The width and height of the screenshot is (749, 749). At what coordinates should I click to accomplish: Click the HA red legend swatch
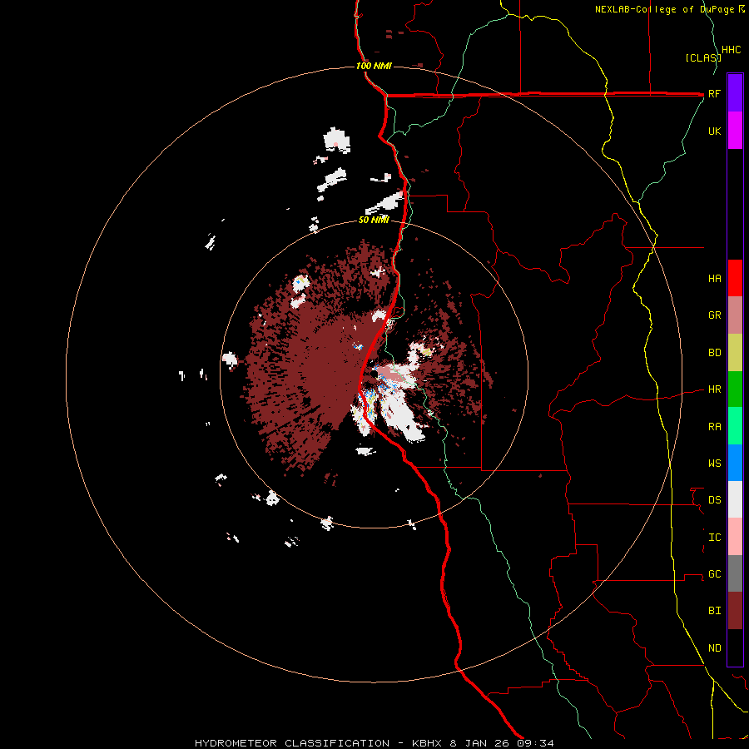pos(735,278)
